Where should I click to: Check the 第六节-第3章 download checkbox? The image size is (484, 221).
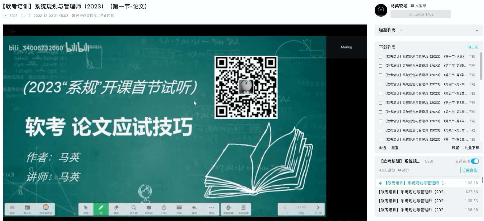point(380,103)
